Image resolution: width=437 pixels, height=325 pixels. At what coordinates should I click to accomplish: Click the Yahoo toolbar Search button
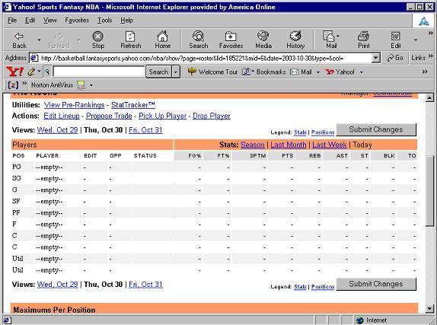(x=158, y=72)
